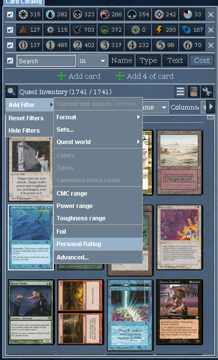Toggle the black skull mana filter showing 323
This screenshot has width=218, height=360.
84,14
